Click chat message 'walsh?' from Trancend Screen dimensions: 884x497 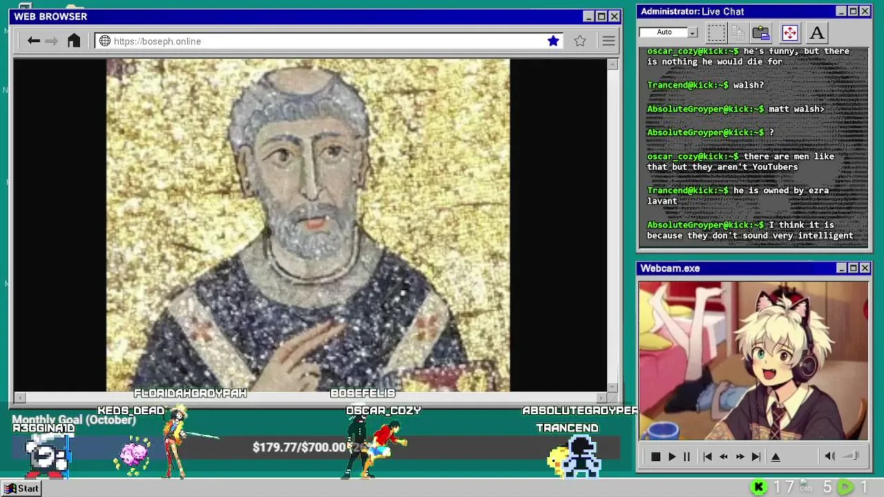point(748,85)
